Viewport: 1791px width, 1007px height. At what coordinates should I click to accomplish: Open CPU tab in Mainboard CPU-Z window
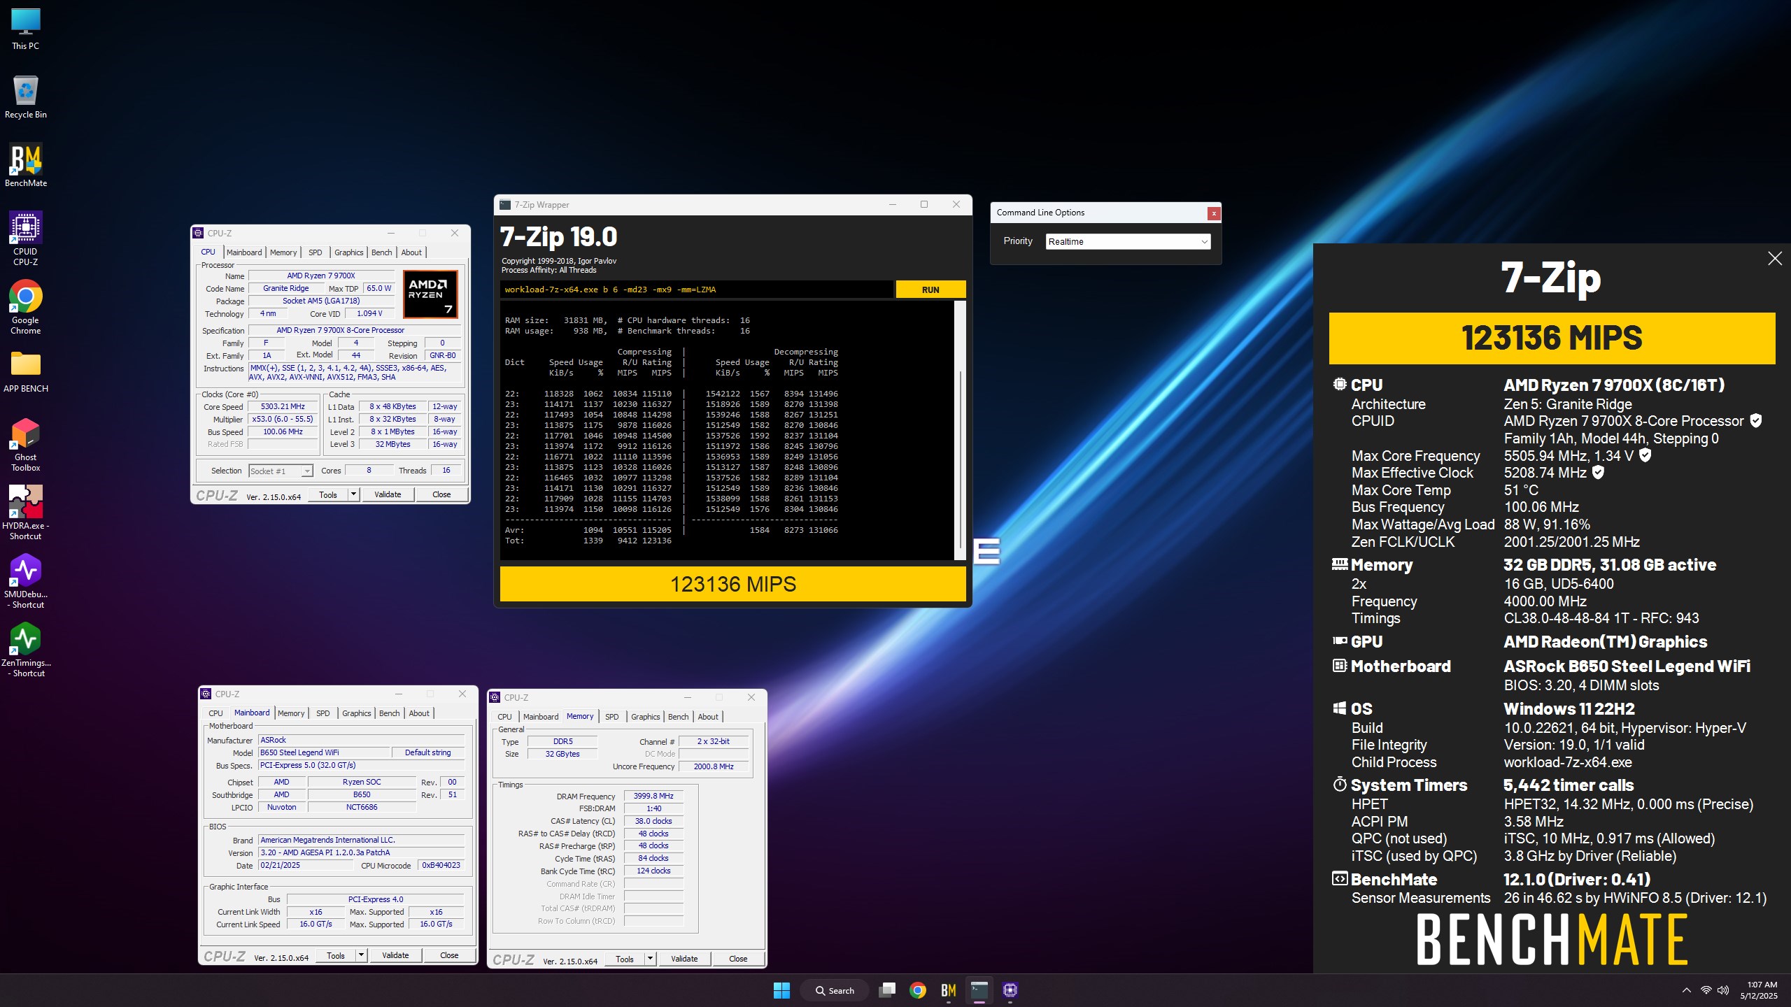click(x=215, y=713)
